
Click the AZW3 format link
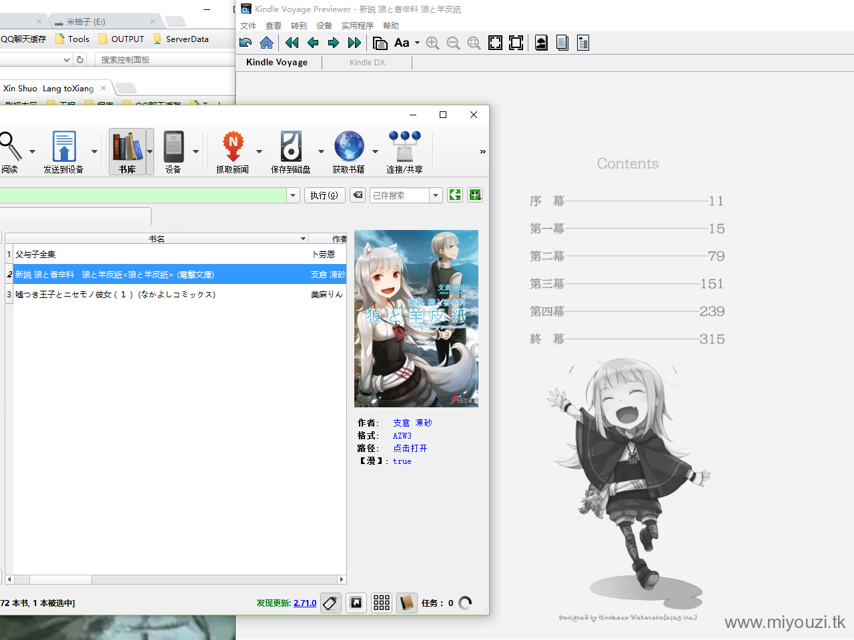click(402, 435)
